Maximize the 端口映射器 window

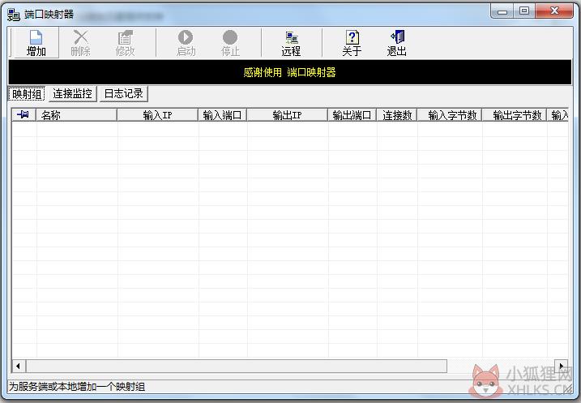click(524, 11)
